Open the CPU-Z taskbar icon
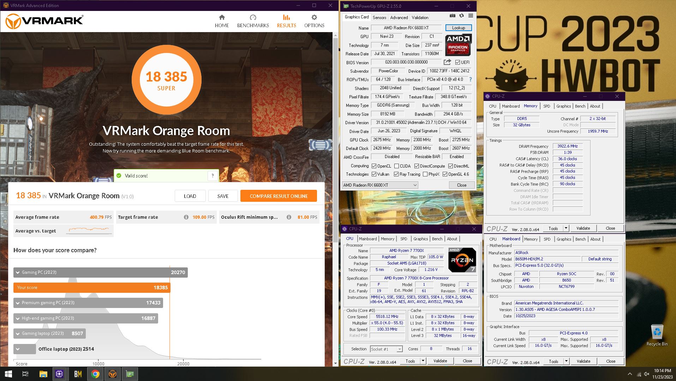 point(59,374)
